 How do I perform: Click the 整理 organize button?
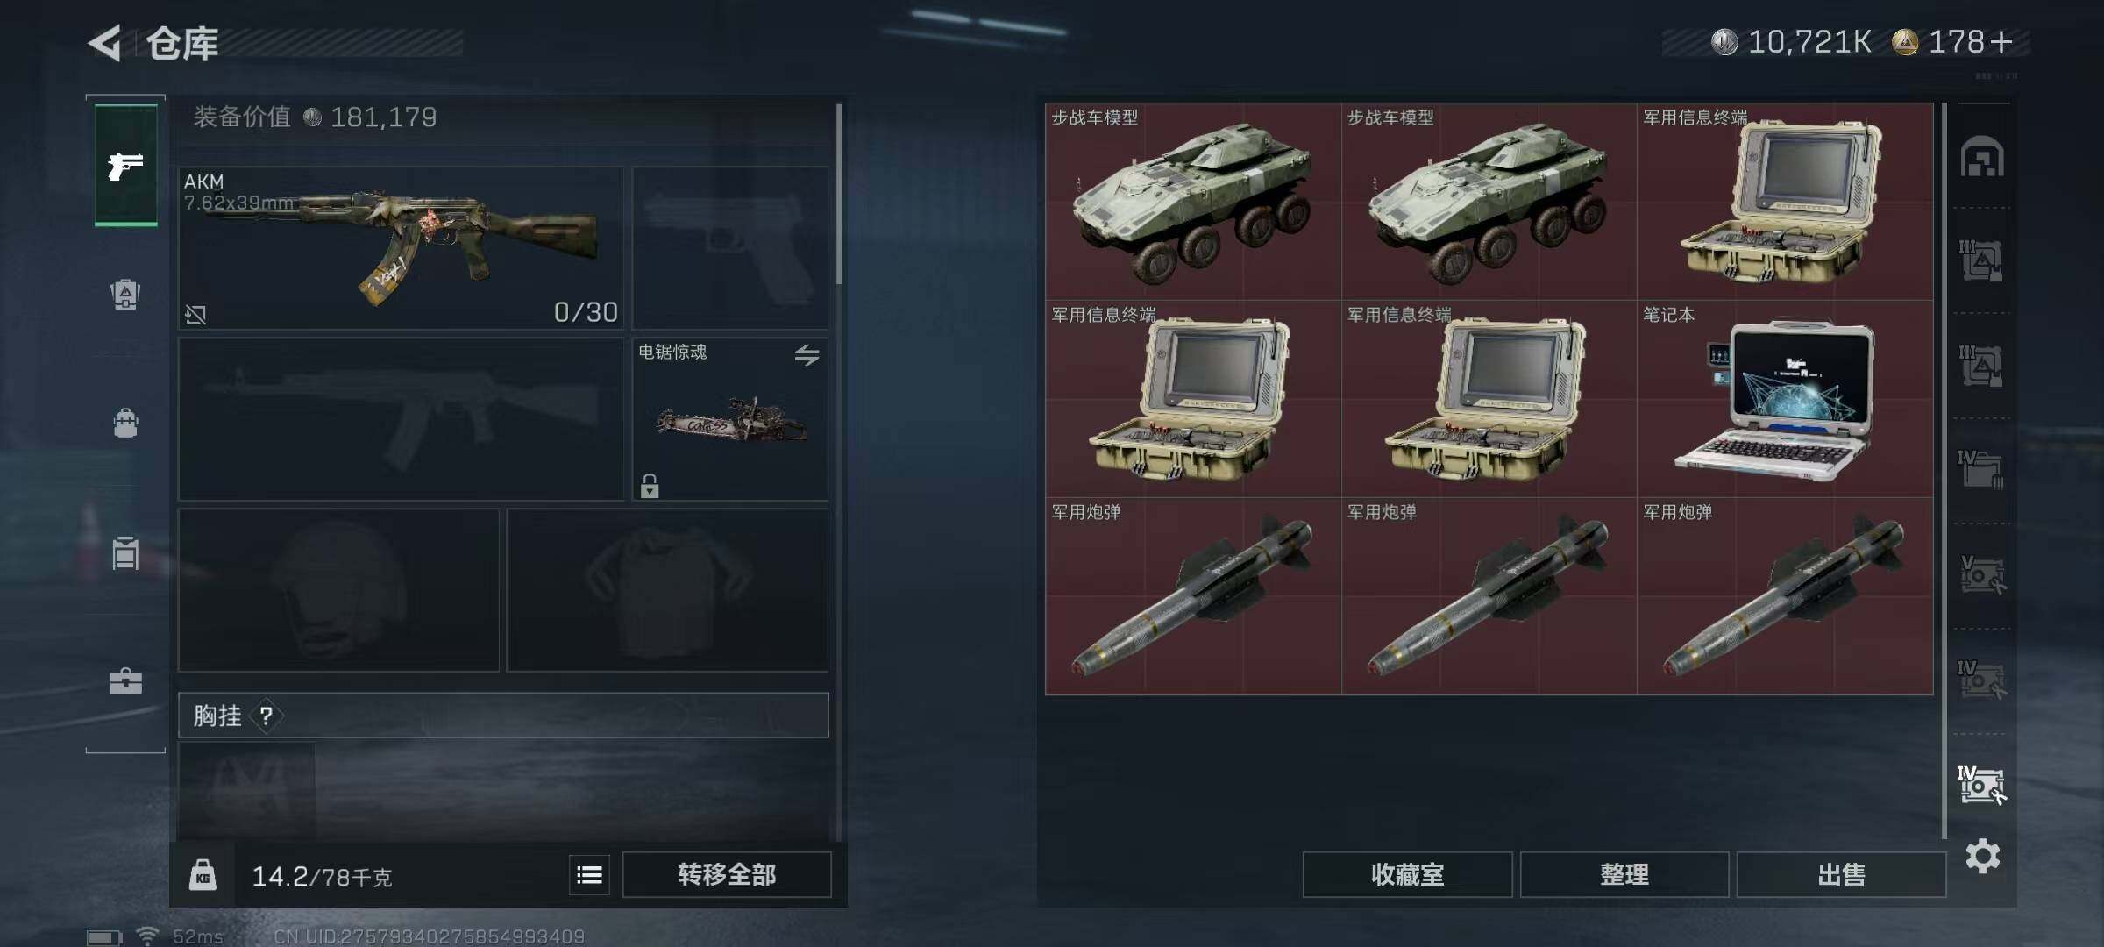1624,874
